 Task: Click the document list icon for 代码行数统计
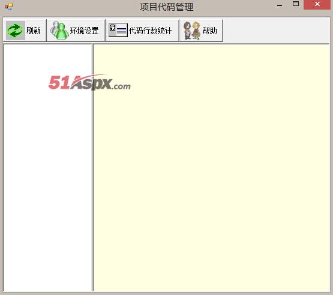(118, 31)
